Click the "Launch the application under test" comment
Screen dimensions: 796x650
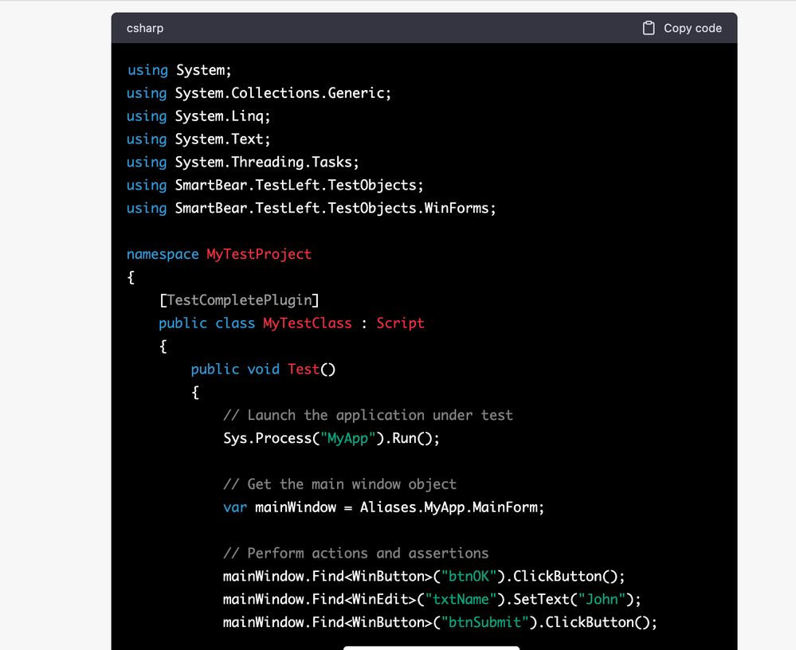point(367,415)
